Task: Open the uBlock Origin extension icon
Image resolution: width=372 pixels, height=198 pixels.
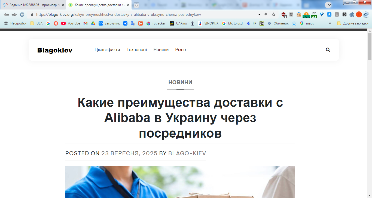Action: pyautogui.click(x=284, y=15)
